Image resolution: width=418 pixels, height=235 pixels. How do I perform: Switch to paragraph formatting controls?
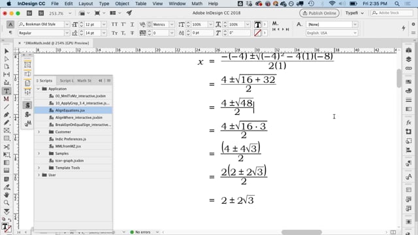click(10, 33)
